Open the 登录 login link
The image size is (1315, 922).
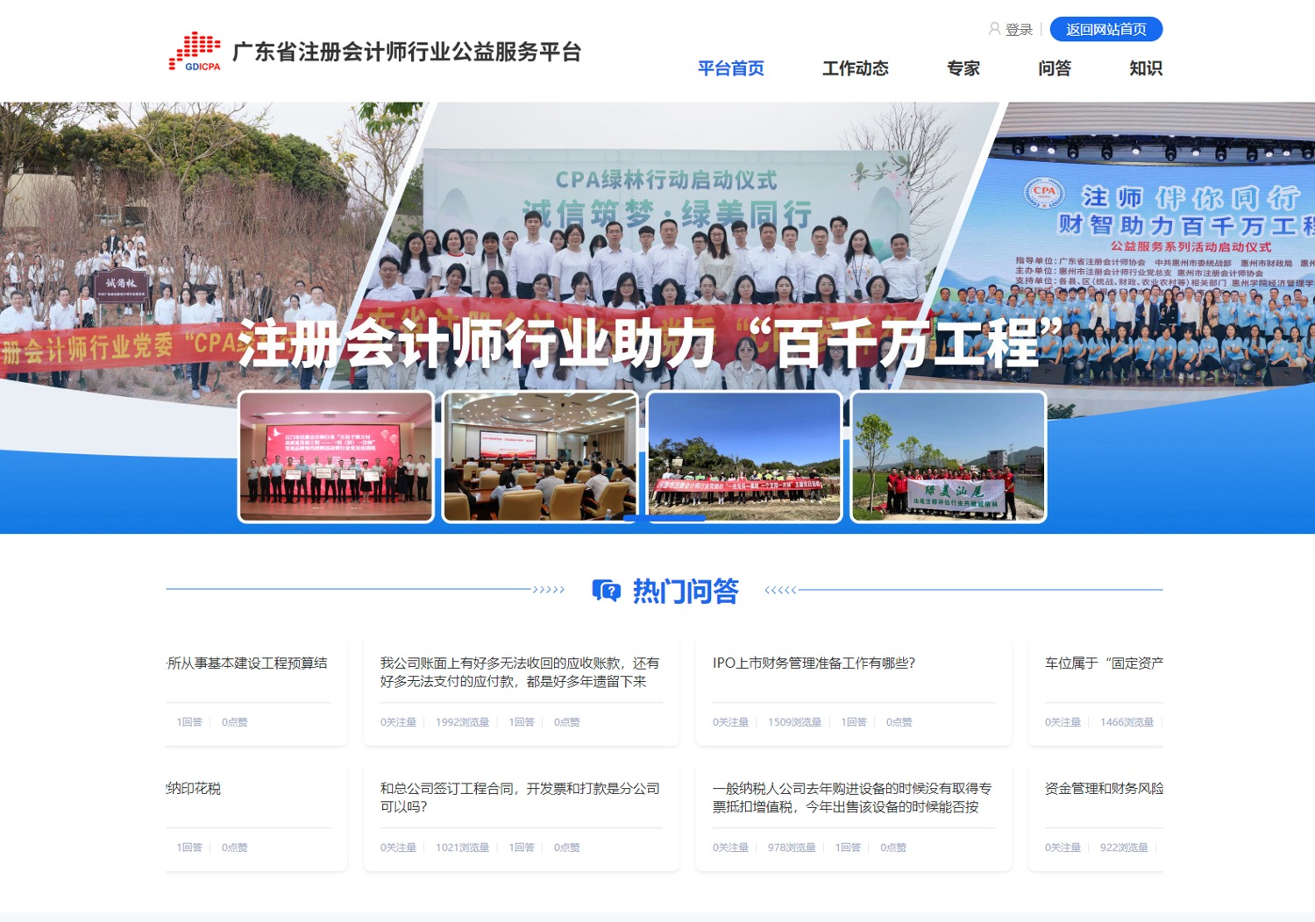click(x=1019, y=30)
